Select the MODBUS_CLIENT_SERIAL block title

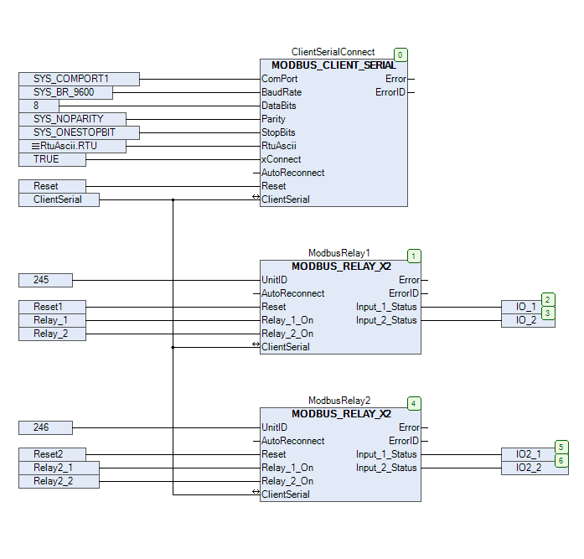[x=333, y=65]
